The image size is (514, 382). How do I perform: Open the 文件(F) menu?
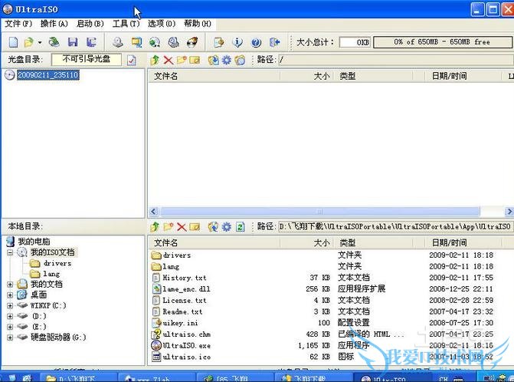pos(18,24)
